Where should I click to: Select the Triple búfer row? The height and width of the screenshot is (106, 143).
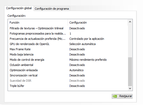pos(68,86)
